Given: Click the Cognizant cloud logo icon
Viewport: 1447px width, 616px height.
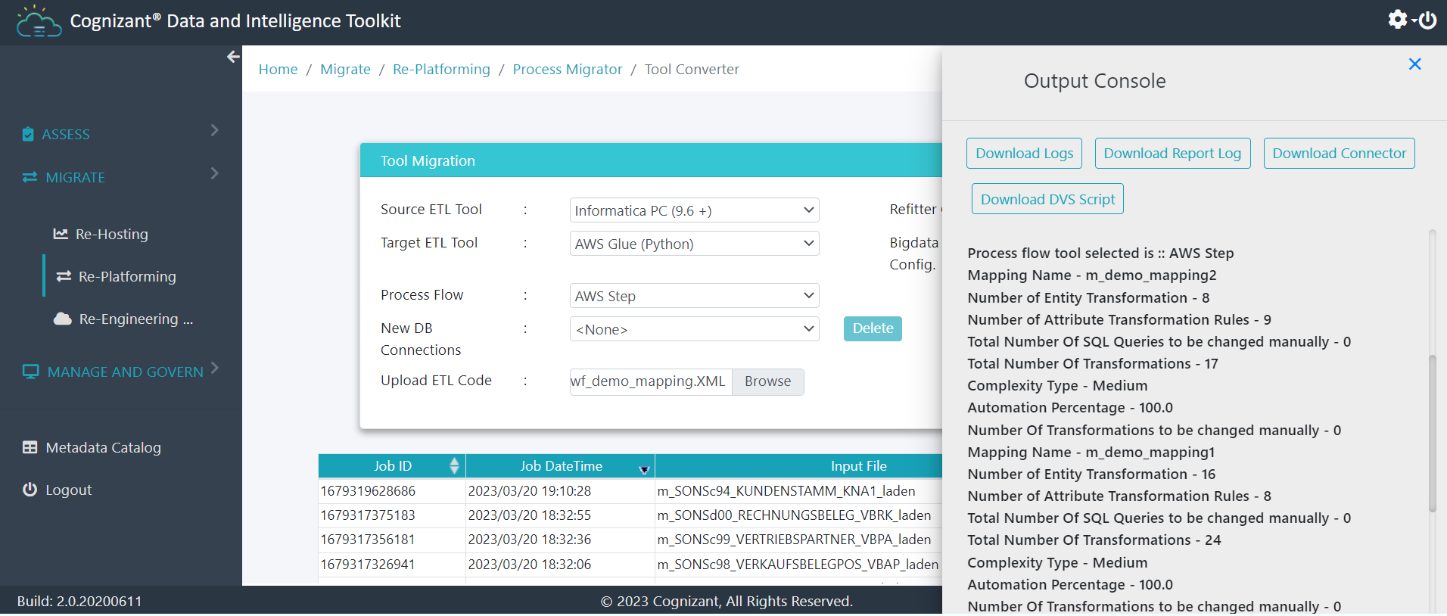Looking at the screenshot, I should (x=39, y=21).
